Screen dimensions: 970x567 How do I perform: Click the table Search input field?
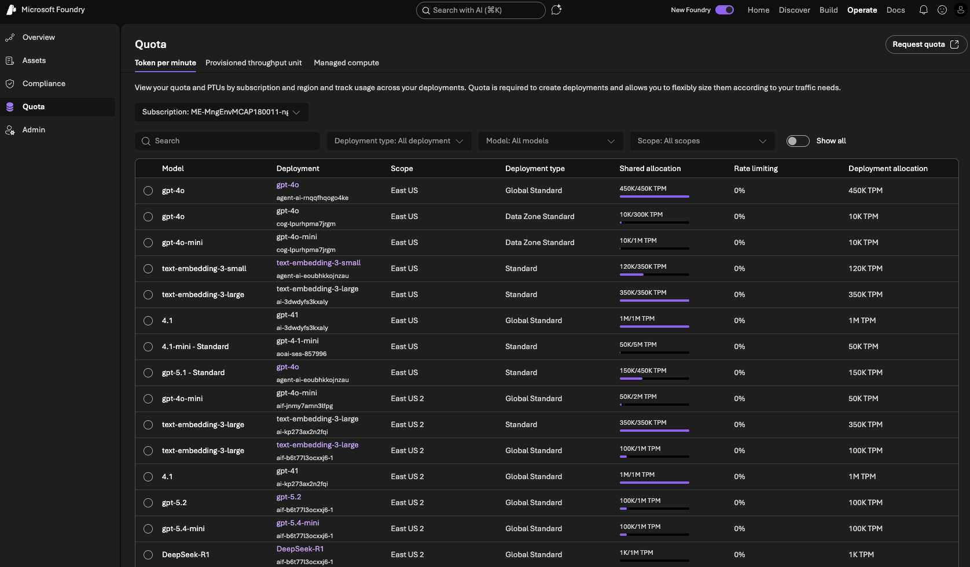[x=227, y=141]
